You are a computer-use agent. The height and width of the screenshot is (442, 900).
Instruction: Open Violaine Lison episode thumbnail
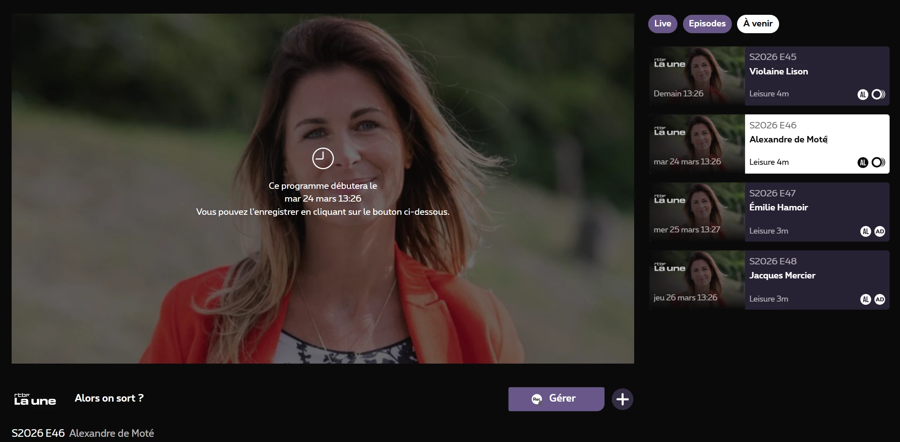click(697, 76)
